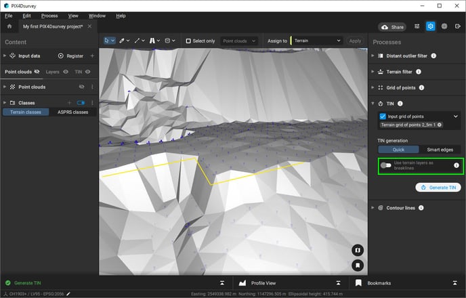Select the pencil drawing tool
Viewport: 466px width, 298px height.
click(121, 41)
